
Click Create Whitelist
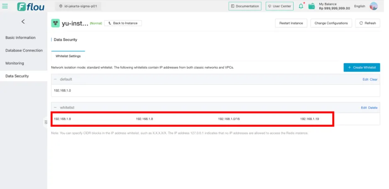click(362, 68)
